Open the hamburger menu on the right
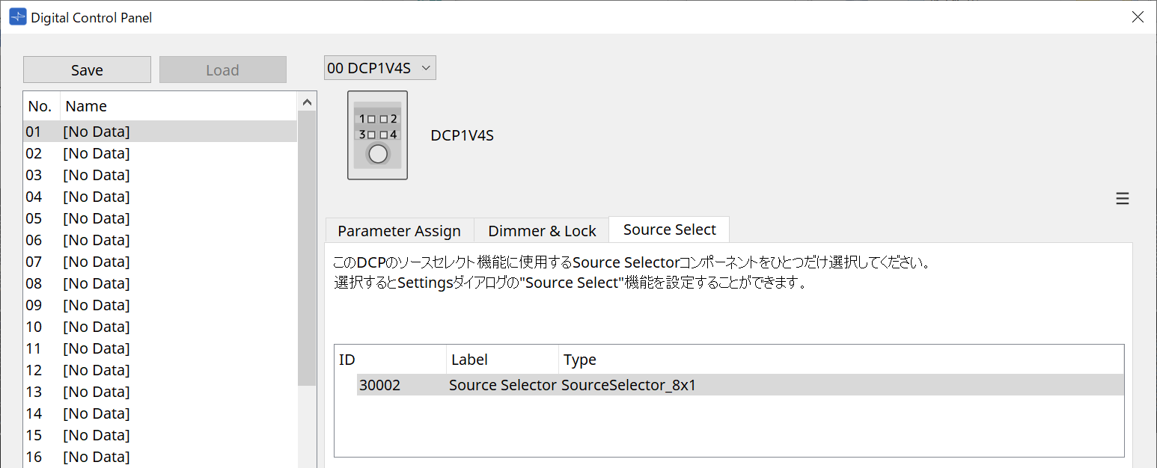The height and width of the screenshot is (468, 1157). click(1122, 198)
